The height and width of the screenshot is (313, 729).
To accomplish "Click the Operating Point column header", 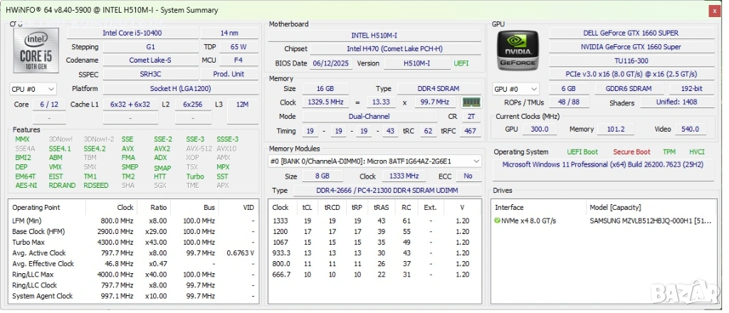I will (x=36, y=208).
